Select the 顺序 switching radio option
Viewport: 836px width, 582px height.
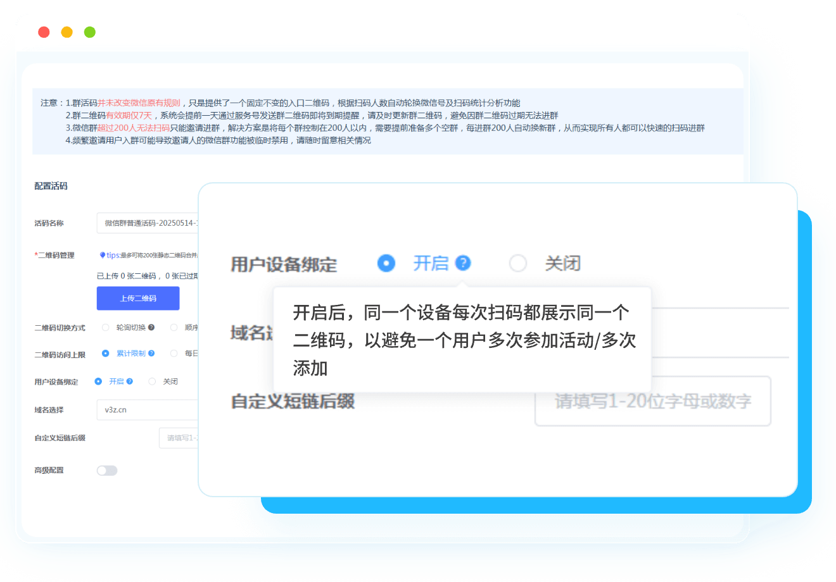[x=173, y=327]
